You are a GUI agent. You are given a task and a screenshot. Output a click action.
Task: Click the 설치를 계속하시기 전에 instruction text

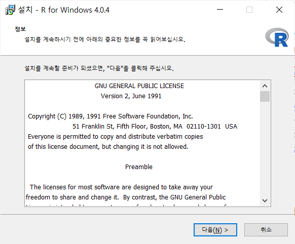click(105, 39)
